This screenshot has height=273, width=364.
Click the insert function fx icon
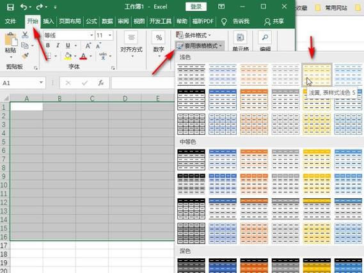pyautogui.click(x=100, y=83)
